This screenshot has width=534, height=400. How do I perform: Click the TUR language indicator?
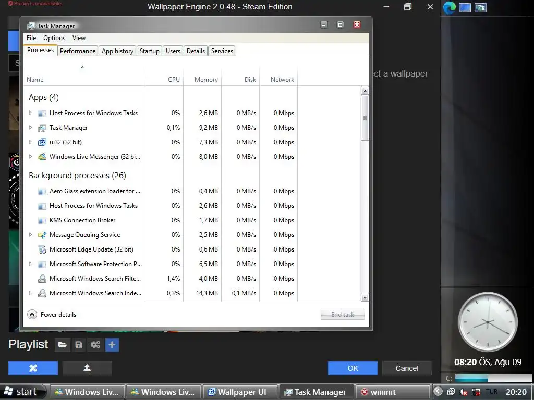point(492,392)
